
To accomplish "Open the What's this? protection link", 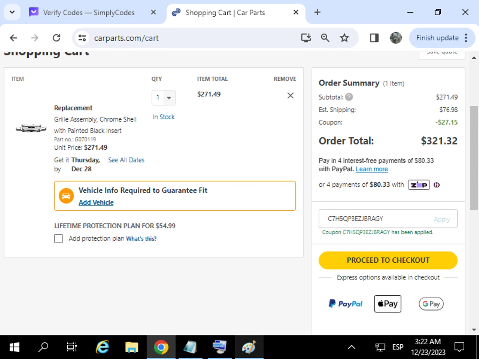I will pos(141,239).
